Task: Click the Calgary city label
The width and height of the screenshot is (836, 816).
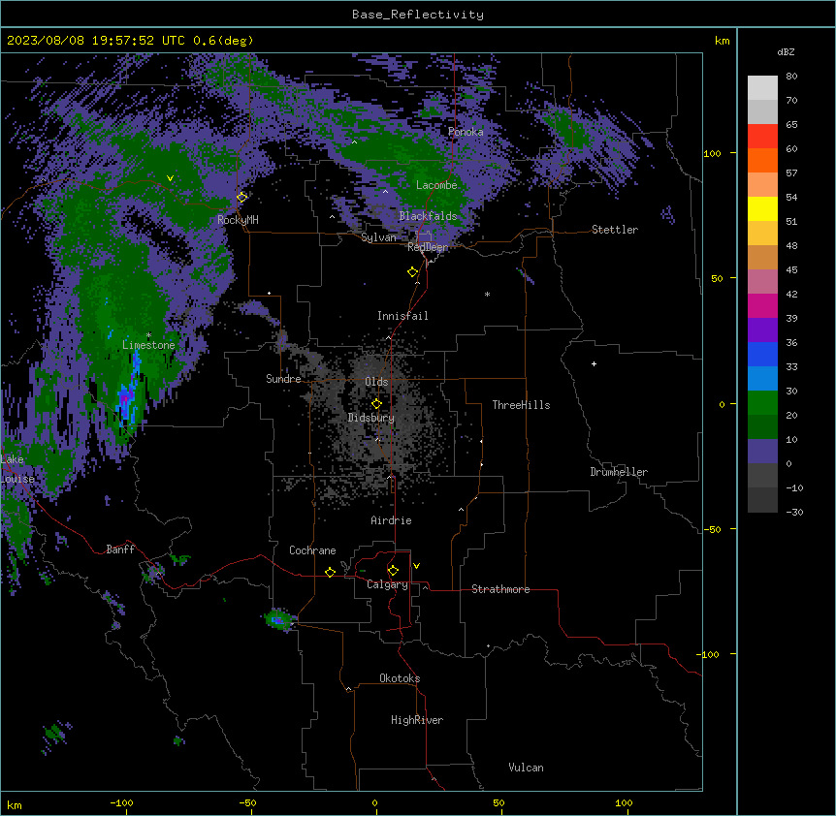Action: (x=387, y=584)
